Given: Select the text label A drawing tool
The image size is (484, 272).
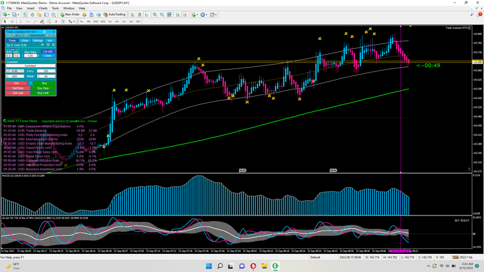Looking at the screenshot, I should pos(56,22).
